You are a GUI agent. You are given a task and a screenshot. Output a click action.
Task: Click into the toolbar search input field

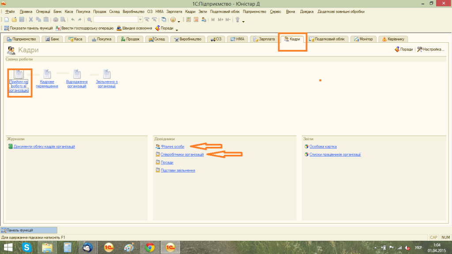click(x=116, y=19)
